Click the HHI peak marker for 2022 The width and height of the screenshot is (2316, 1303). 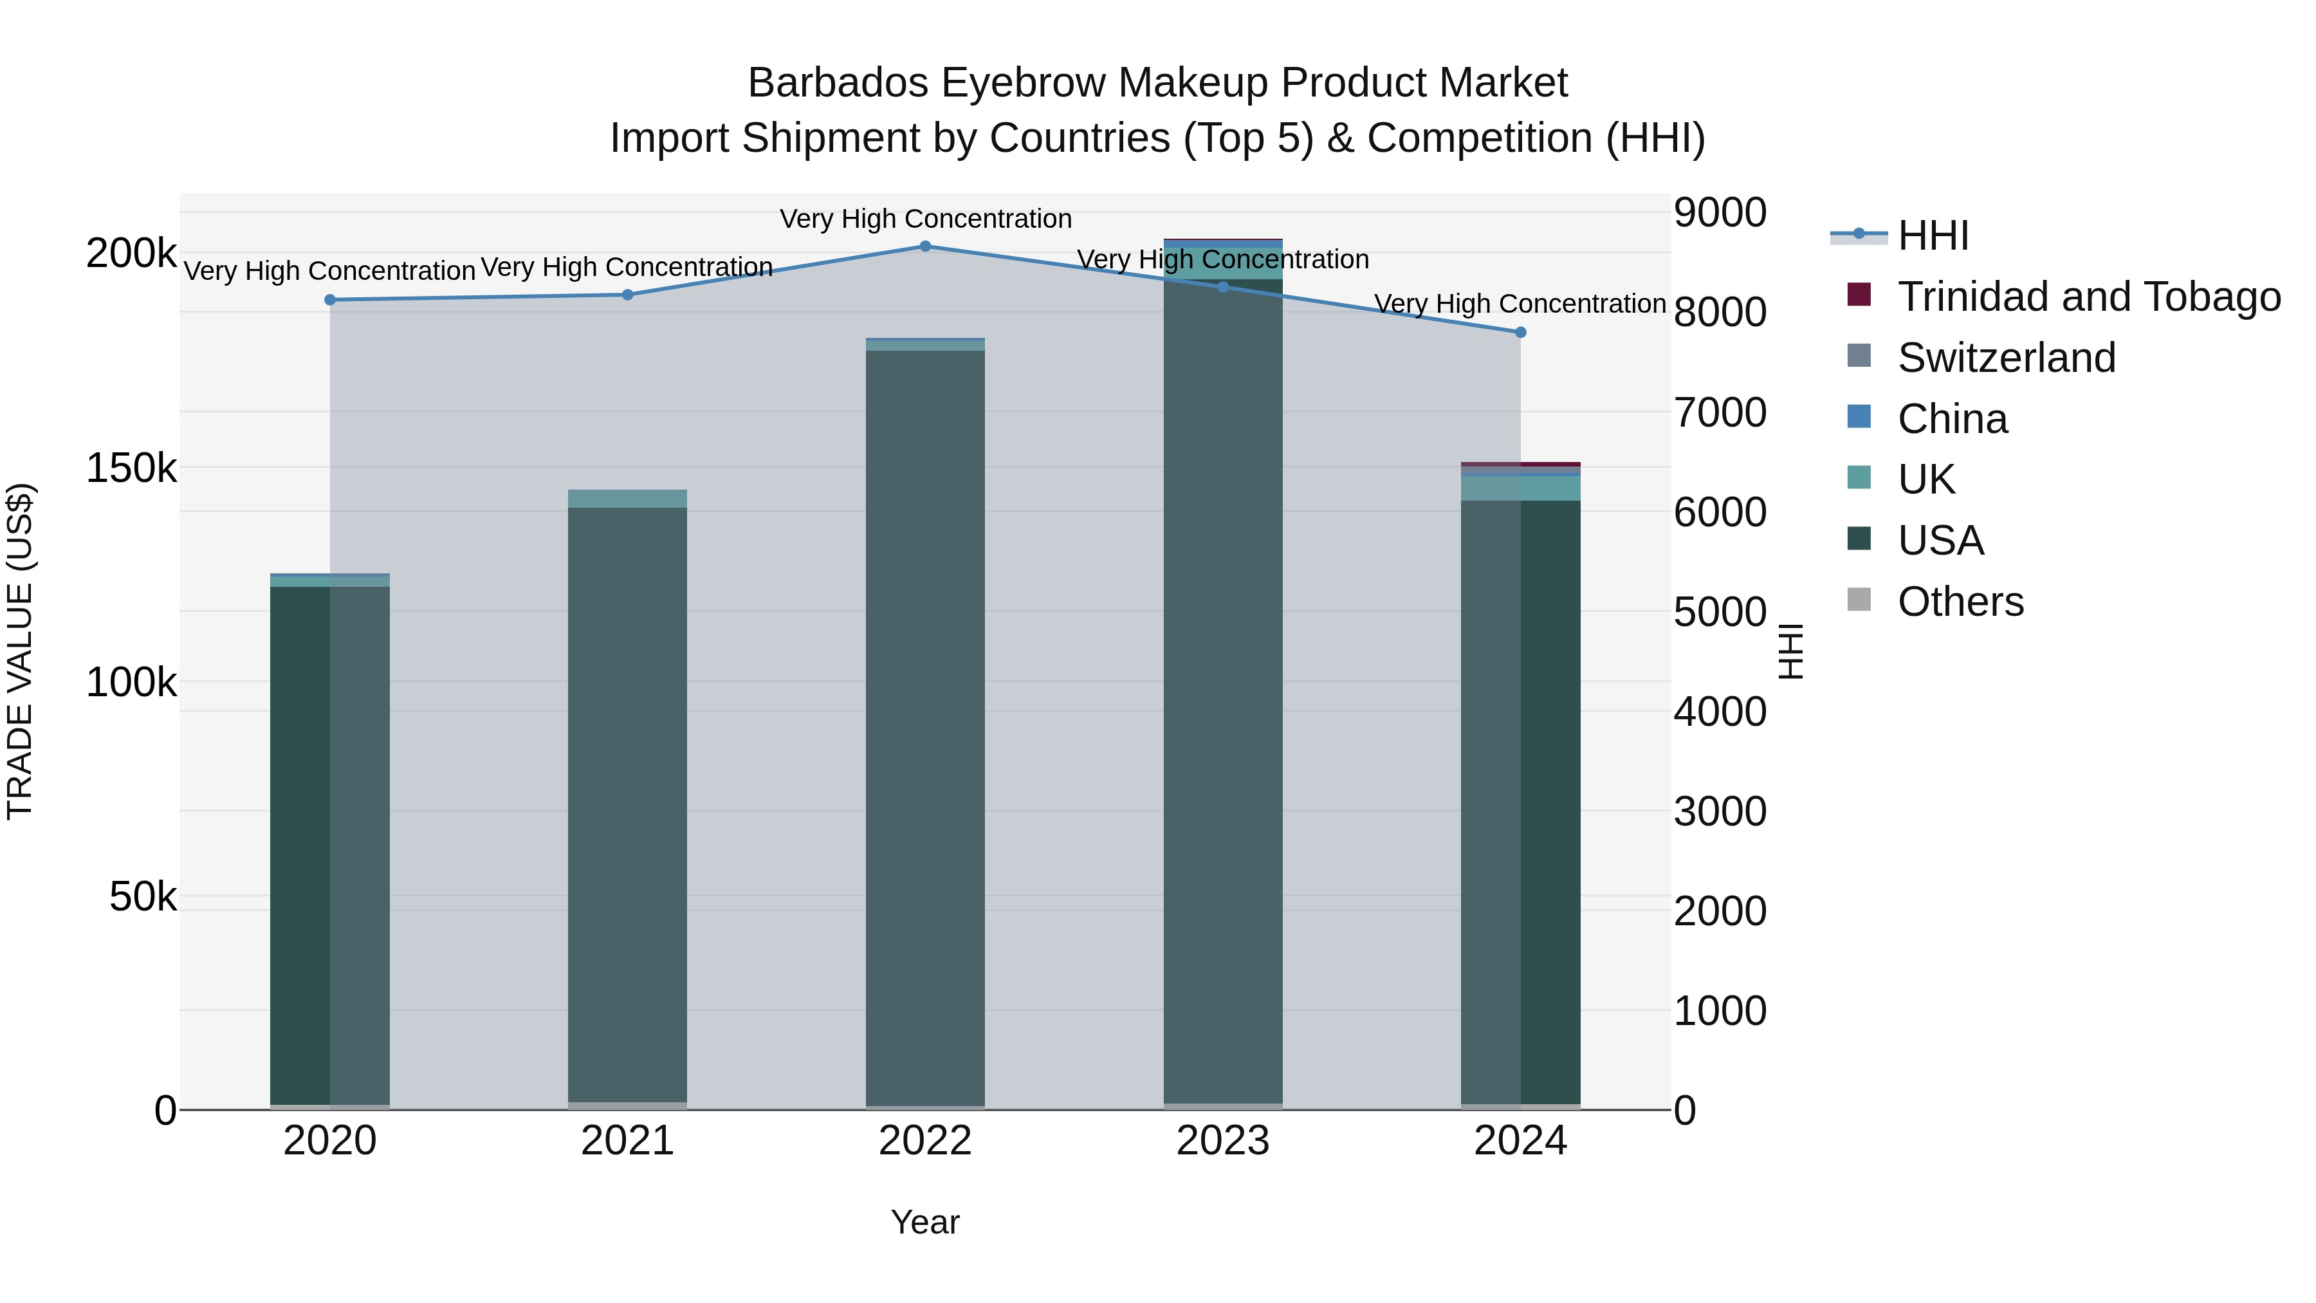[925, 246]
